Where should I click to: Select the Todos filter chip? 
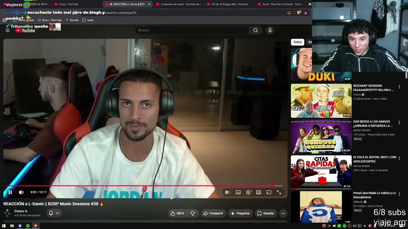click(x=297, y=42)
